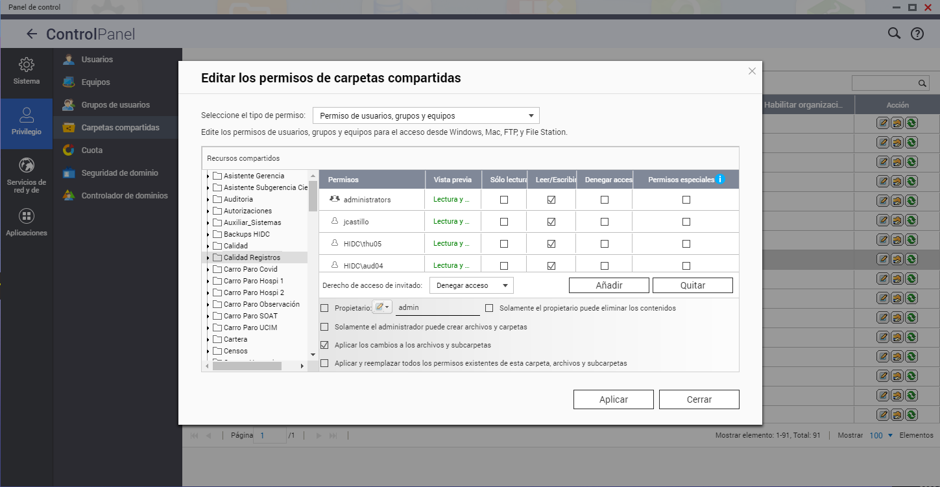Open guest access Denegar acceso dropdown
Image resolution: width=940 pixels, height=487 pixels.
click(x=472, y=285)
